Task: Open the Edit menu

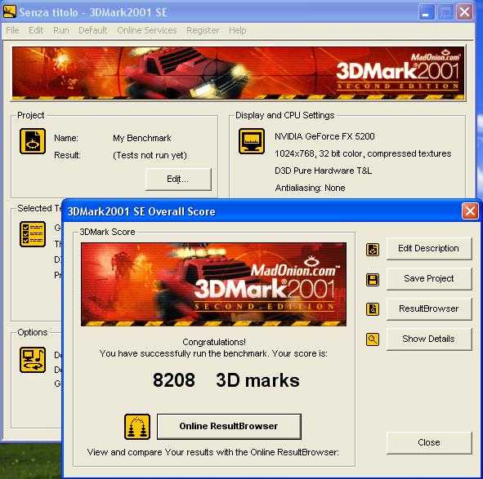Action: tap(36, 30)
